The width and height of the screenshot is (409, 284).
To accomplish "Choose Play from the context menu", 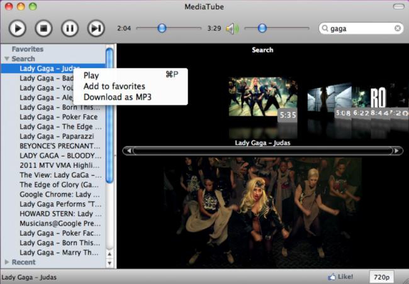I will [x=130, y=75].
